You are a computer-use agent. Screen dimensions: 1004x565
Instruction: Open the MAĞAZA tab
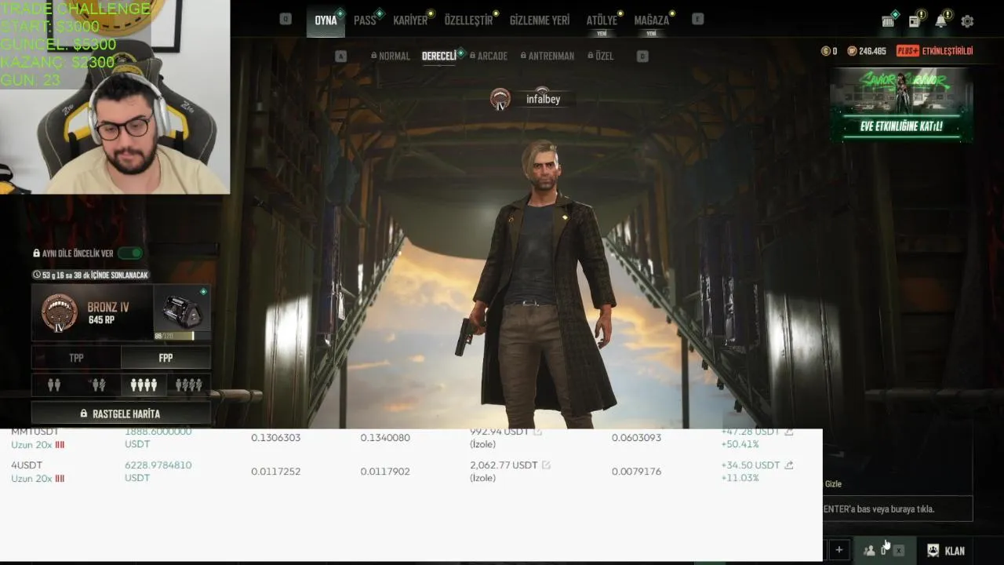(652, 20)
